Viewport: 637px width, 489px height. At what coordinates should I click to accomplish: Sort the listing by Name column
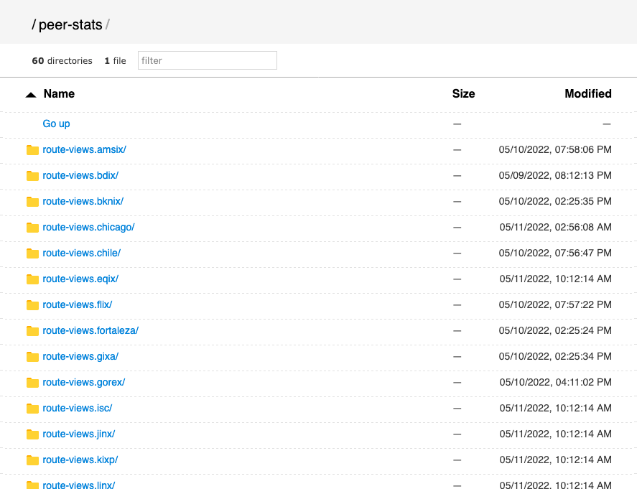(x=59, y=94)
